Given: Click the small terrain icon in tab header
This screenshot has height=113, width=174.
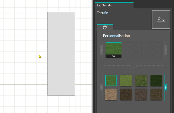Looking at the screenshot, I should tap(98, 5).
